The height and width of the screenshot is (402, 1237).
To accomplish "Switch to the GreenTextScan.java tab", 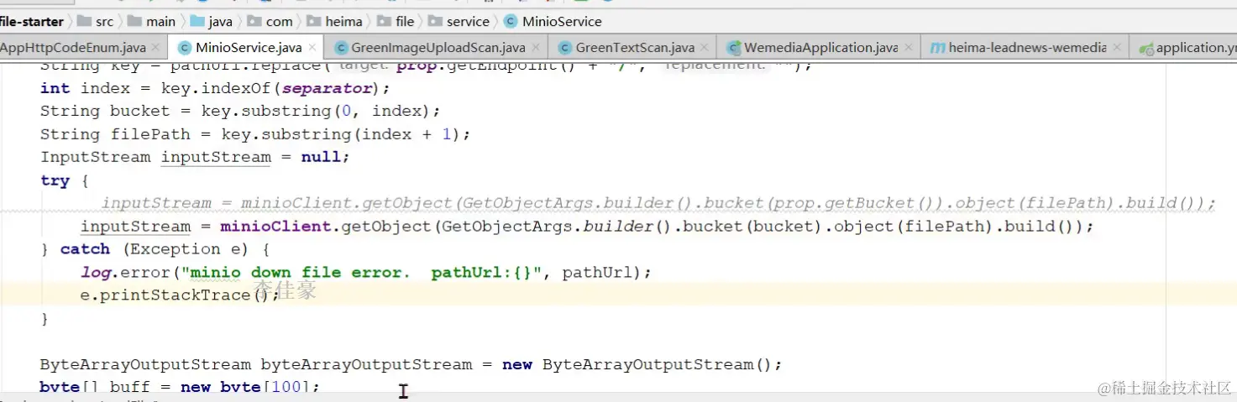I will [635, 48].
